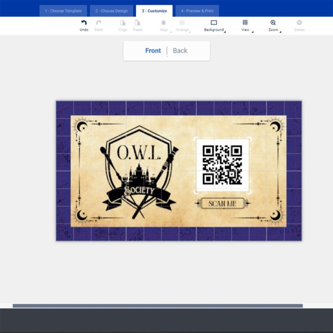Expand the Arrange dropdown arrow
The image size is (333, 333).
(x=190, y=32)
